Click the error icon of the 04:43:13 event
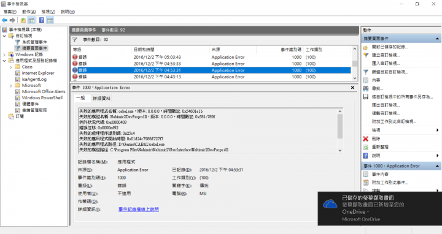442x234 pixels. tap(75, 77)
